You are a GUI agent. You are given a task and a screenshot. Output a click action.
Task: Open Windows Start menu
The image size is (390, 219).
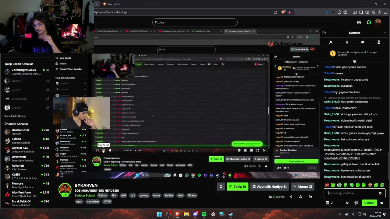coord(159,214)
